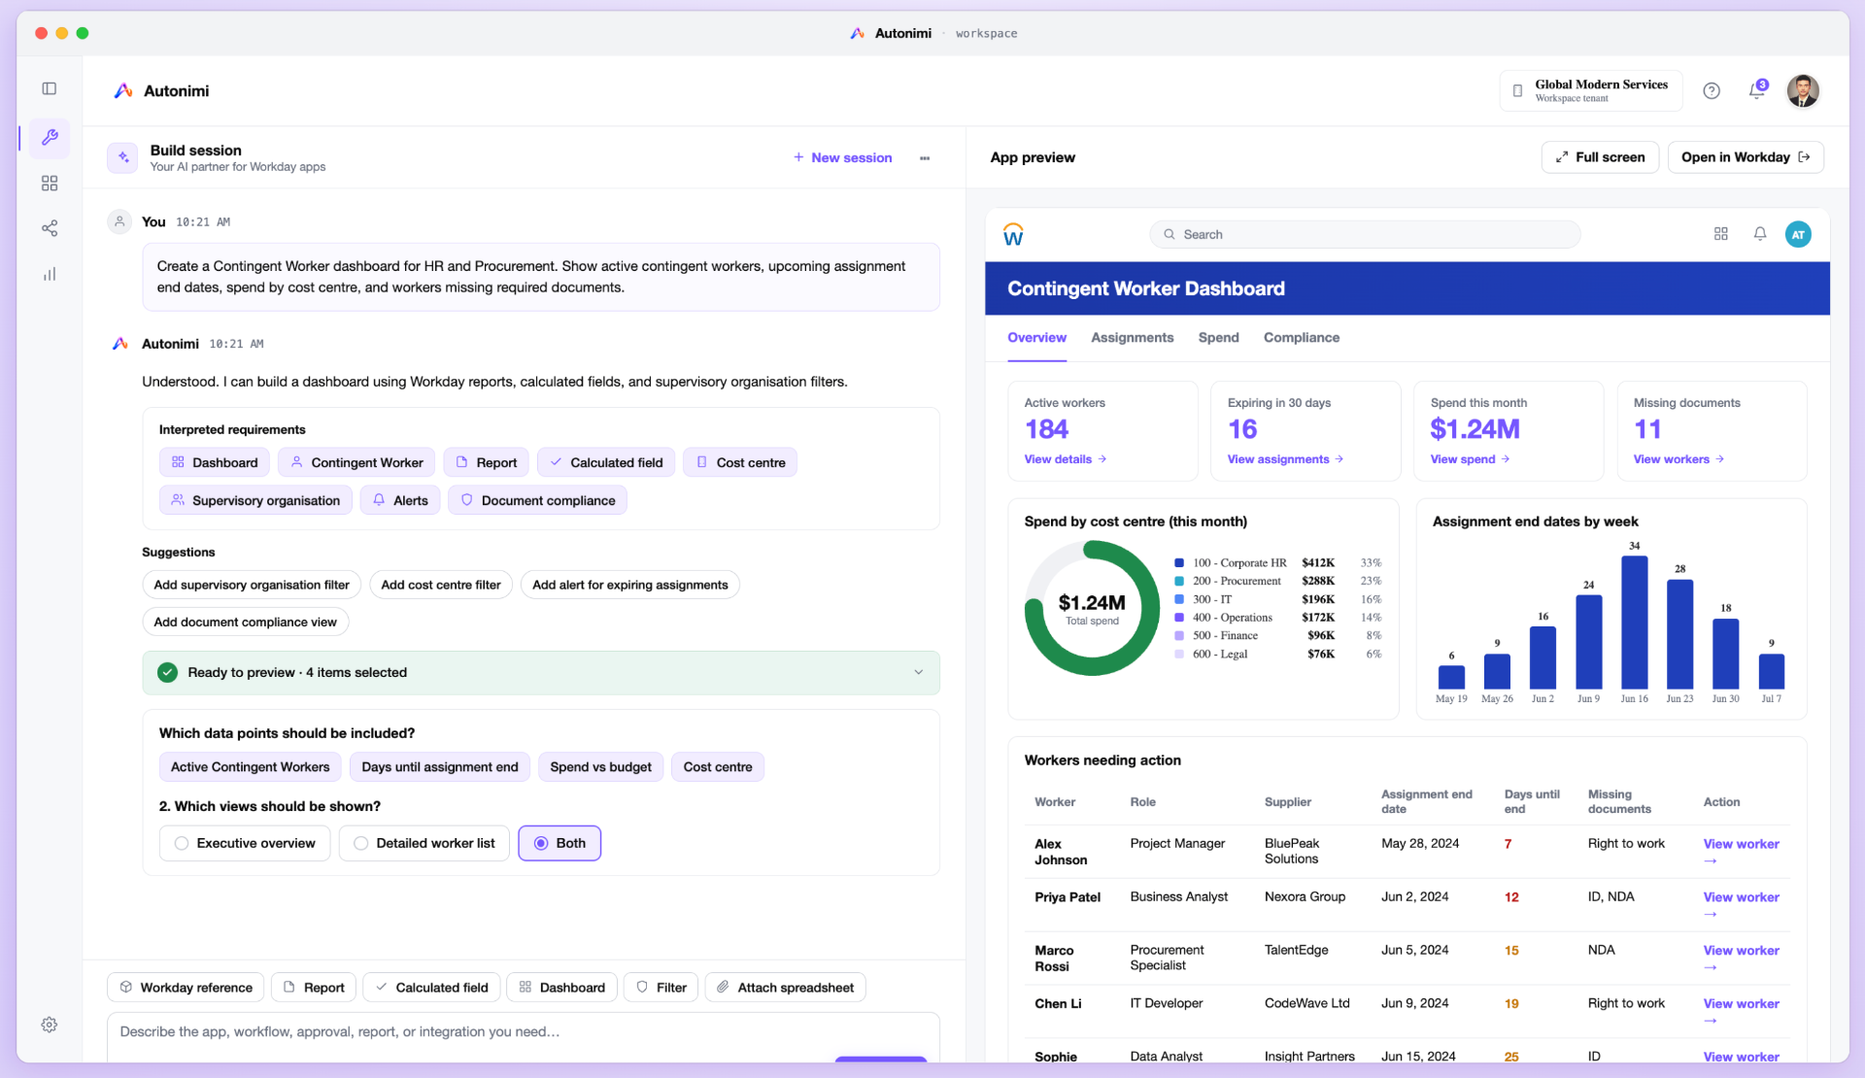The width and height of the screenshot is (1865, 1078).
Task: Add cost centre filter suggestion
Action: pyautogui.click(x=441, y=585)
